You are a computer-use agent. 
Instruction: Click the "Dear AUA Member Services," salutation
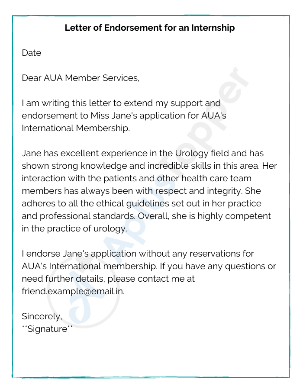81,78
